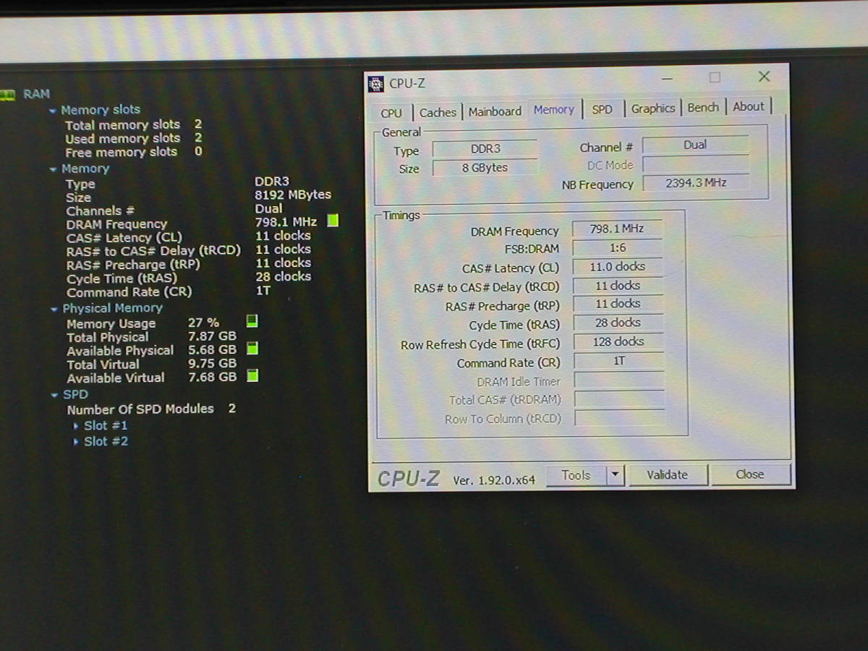Click the Tools button
The image size is (868, 651).
click(x=575, y=475)
